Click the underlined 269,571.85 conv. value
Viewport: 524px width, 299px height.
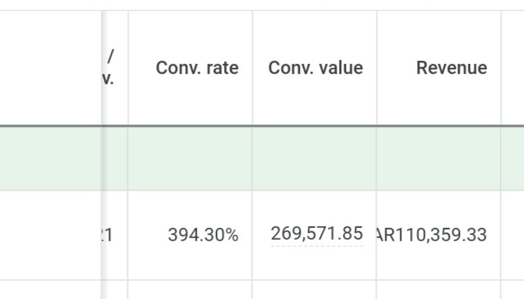pyautogui.click(x=317, y=233)
